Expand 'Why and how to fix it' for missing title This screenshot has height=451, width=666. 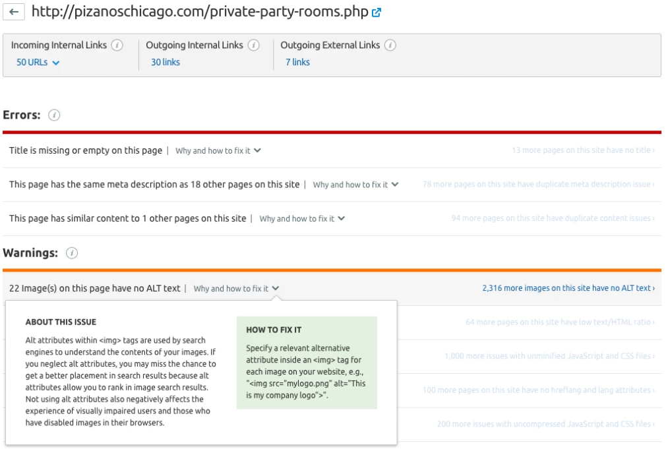tap(218, 150)
